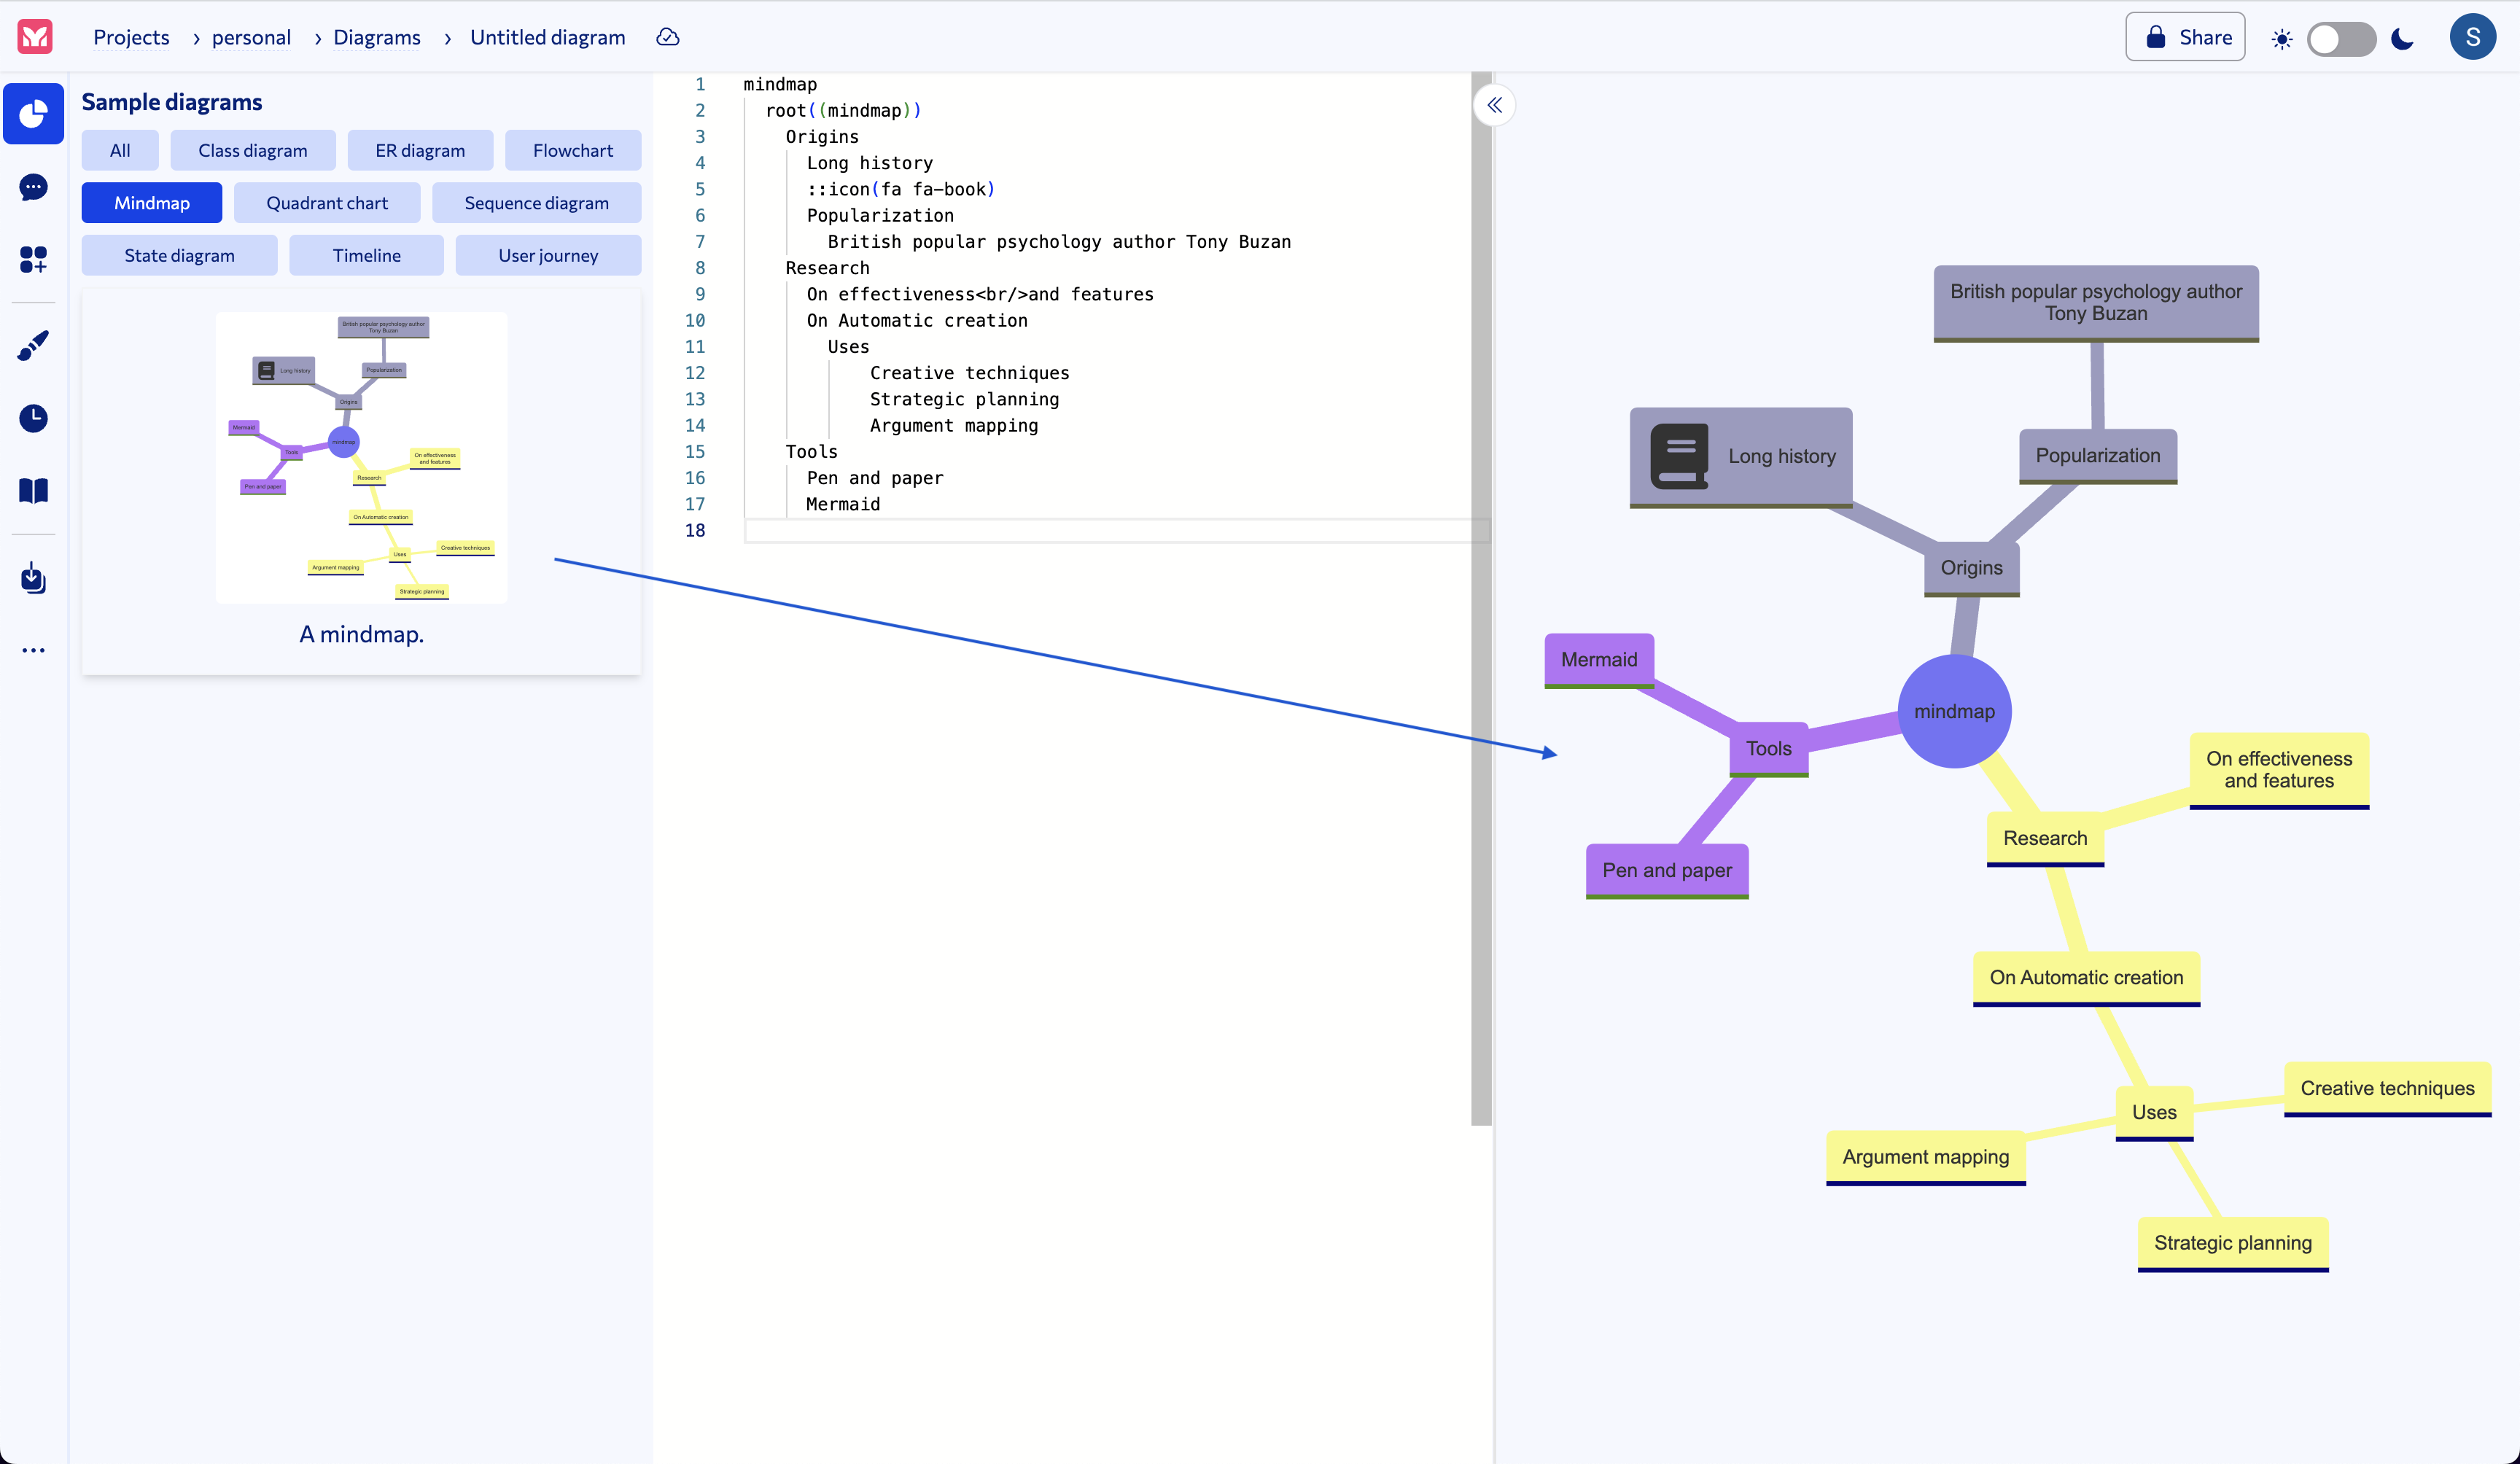This screenshot has height=1464, width=2520.
Task: Filter samples by Class diagram
Action: point(252,150)
